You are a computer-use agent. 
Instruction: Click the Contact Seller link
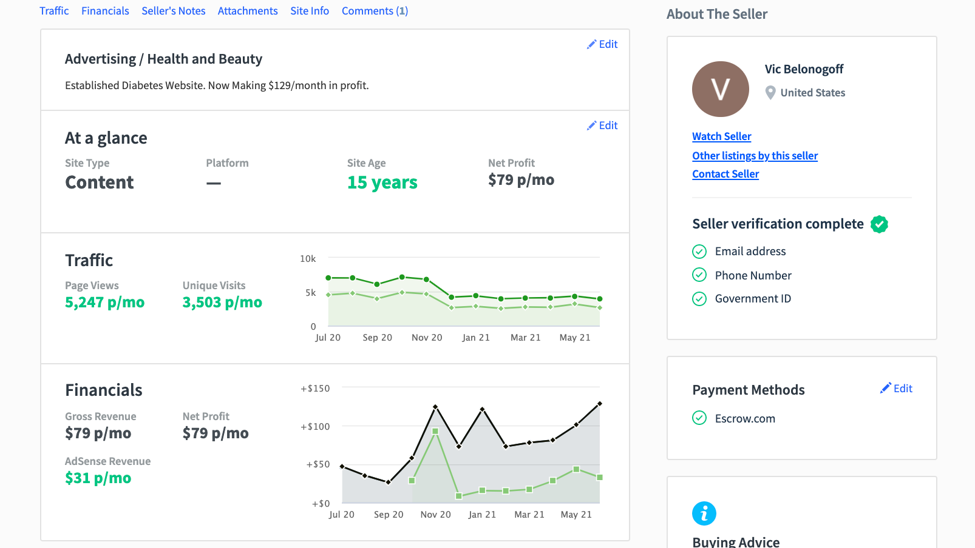(x=725, y=174)
